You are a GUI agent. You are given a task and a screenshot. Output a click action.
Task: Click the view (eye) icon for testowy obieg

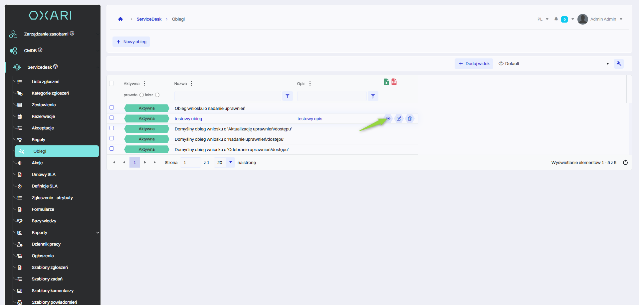point(388,118)
